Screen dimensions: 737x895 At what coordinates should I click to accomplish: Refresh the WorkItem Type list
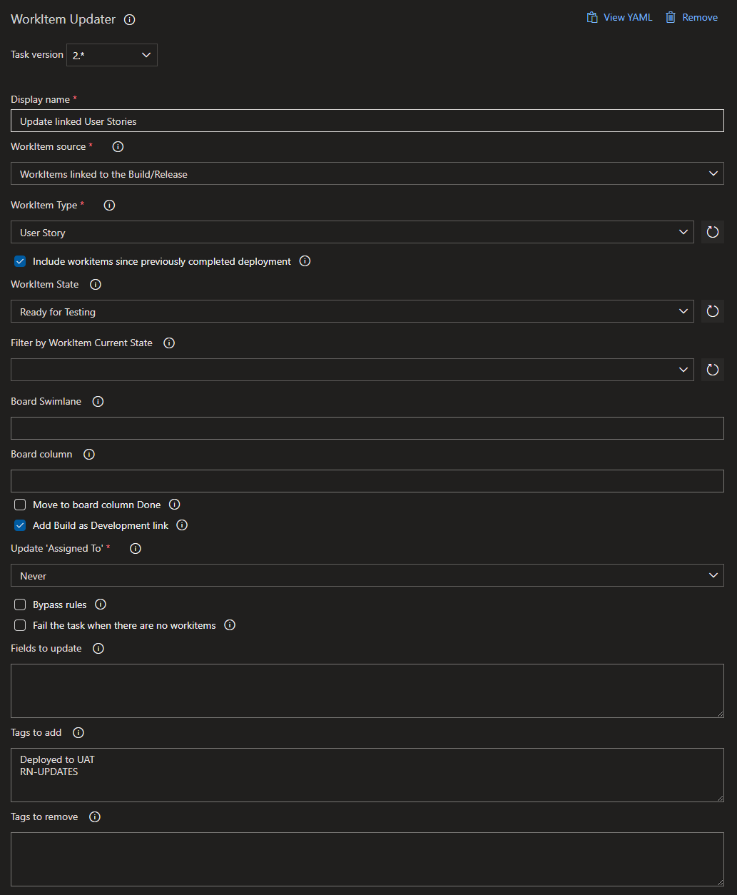click(x=712, y=232)
